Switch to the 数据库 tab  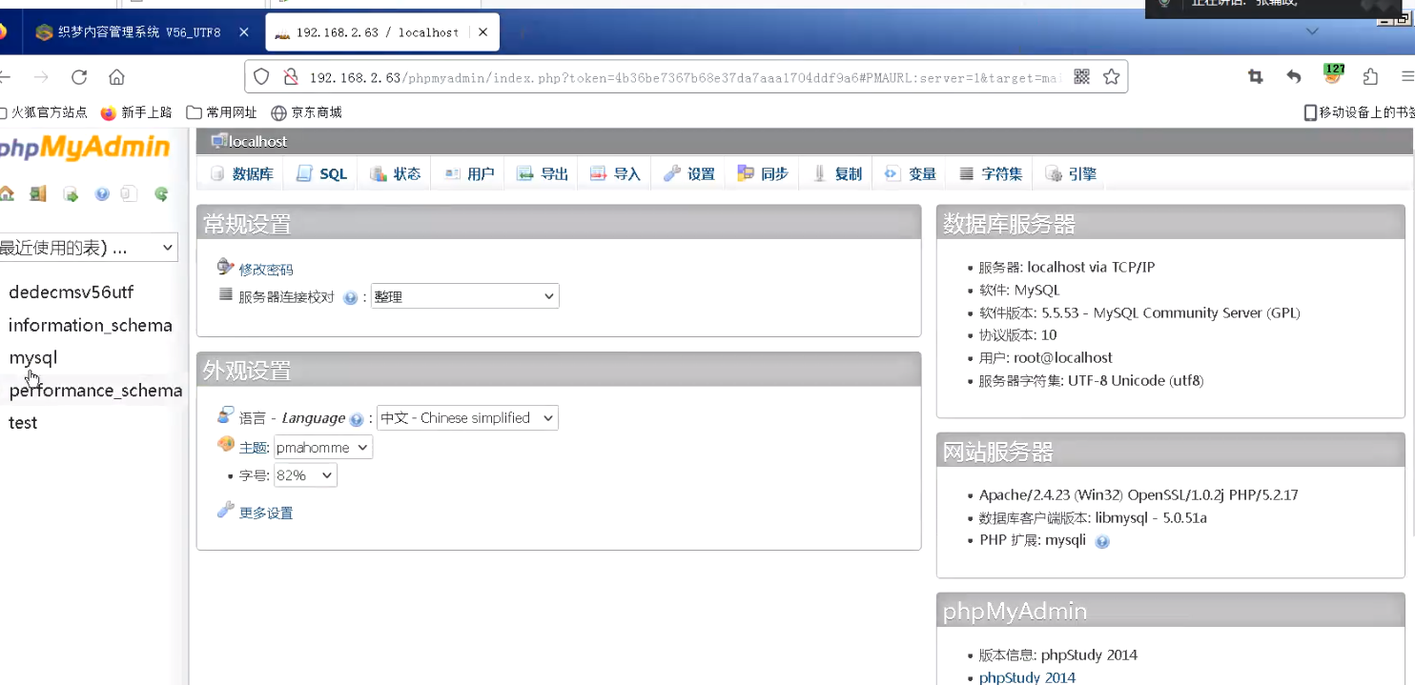coord(241,174)
